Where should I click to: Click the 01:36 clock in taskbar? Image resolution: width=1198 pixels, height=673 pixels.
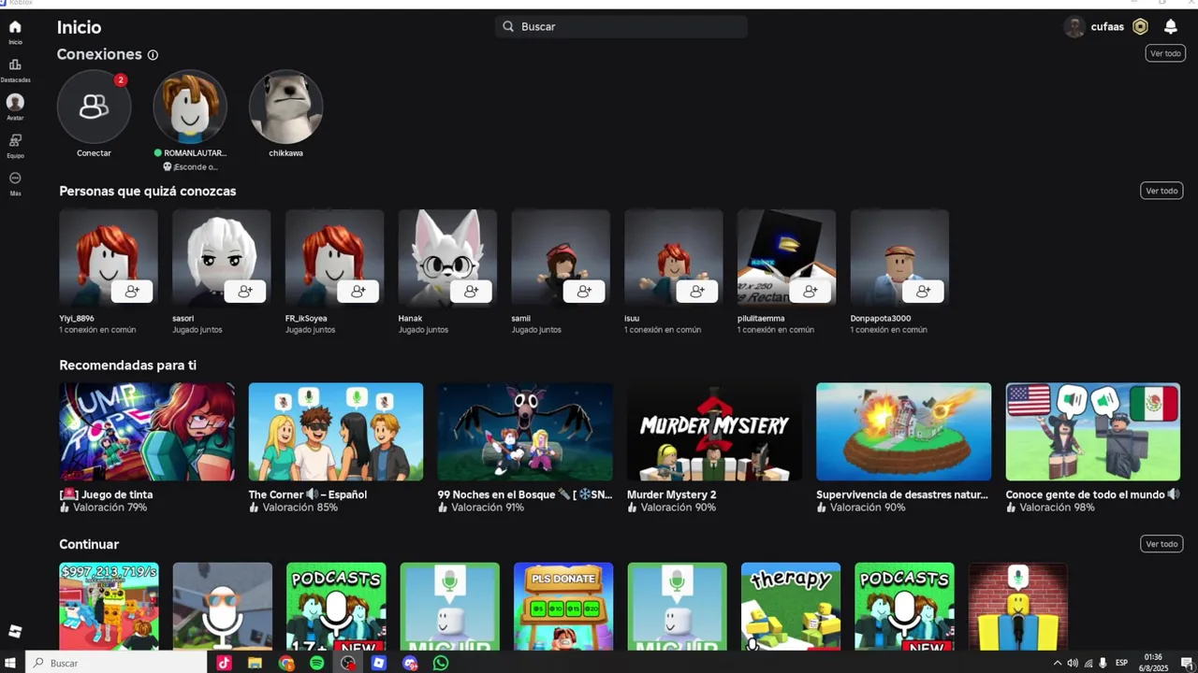coord(1153,657)
